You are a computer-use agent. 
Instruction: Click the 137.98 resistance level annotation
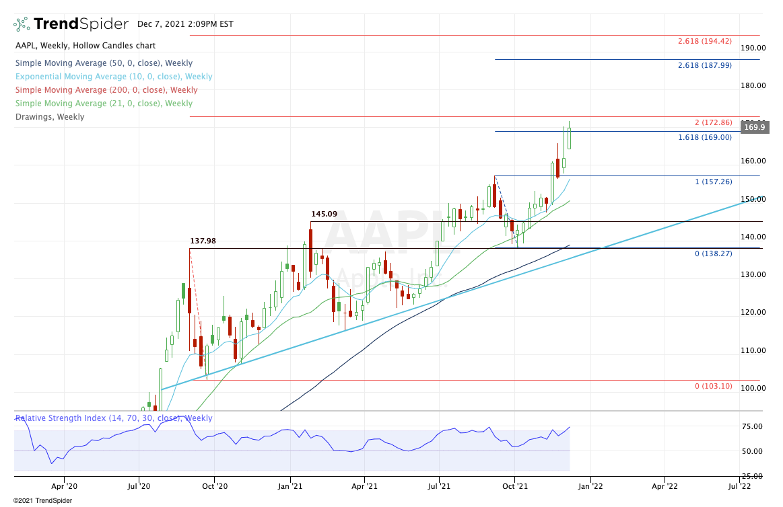[203, 241]
